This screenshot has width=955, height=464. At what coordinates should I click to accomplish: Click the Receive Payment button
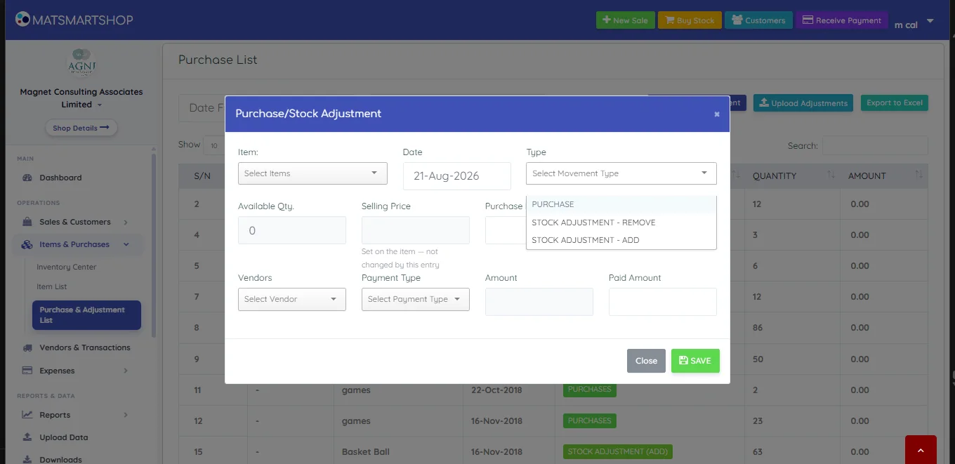pos(841,20)
